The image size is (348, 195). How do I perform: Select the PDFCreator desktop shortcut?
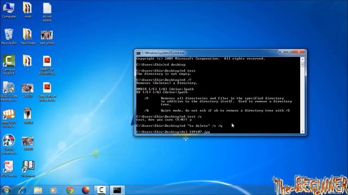tap(9, 169)
